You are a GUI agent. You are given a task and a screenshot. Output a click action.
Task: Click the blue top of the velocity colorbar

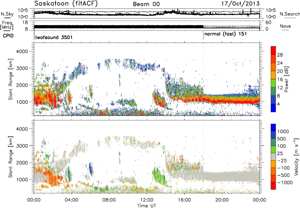tap(273, 128)
